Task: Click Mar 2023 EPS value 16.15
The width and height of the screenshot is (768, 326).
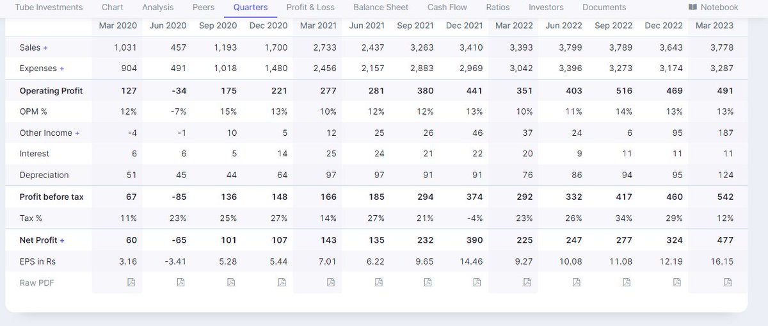Action: [723, 261]
